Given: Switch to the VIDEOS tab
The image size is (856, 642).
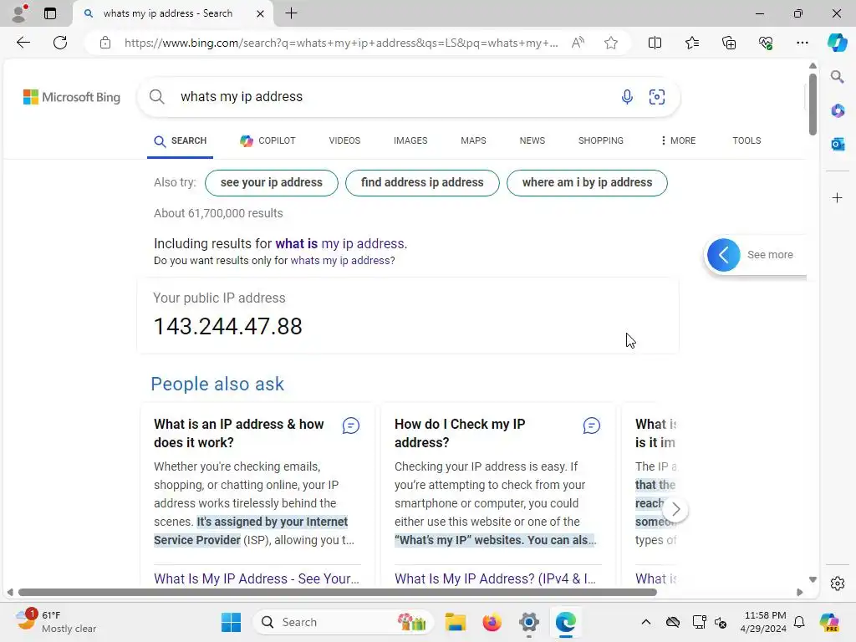Looking at the screenshot, I should [344, 140].
